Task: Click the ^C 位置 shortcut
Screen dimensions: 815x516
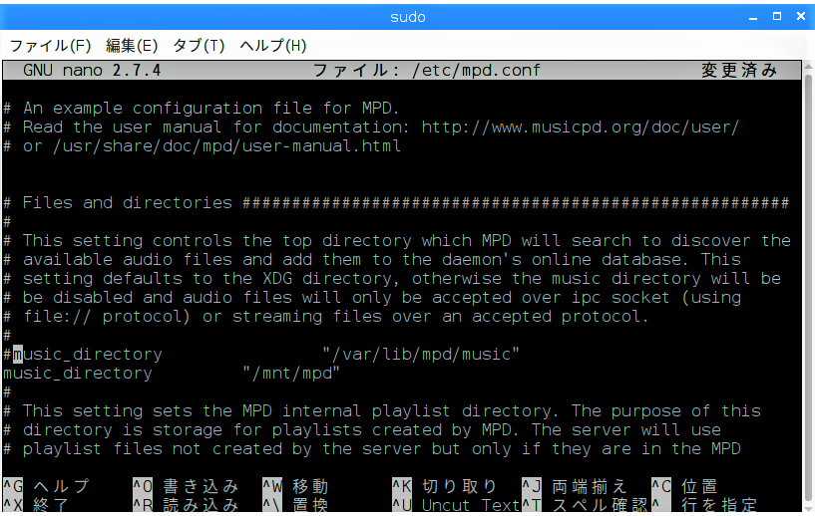Action: (x=685, y=486)
